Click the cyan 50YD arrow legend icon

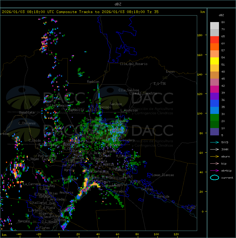tap(214, 142)
